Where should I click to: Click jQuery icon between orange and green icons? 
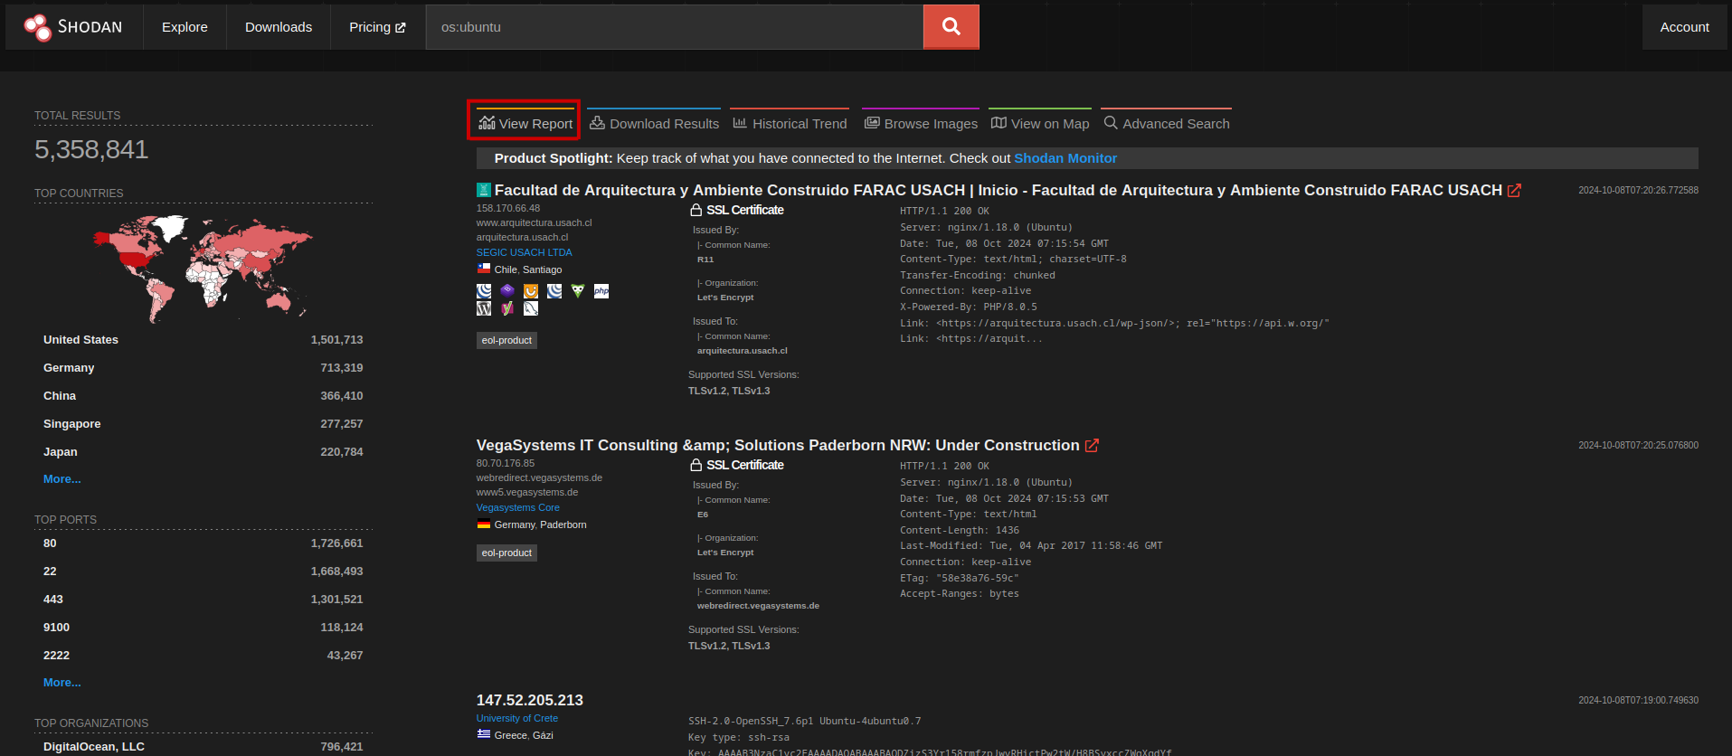[554, 291]
